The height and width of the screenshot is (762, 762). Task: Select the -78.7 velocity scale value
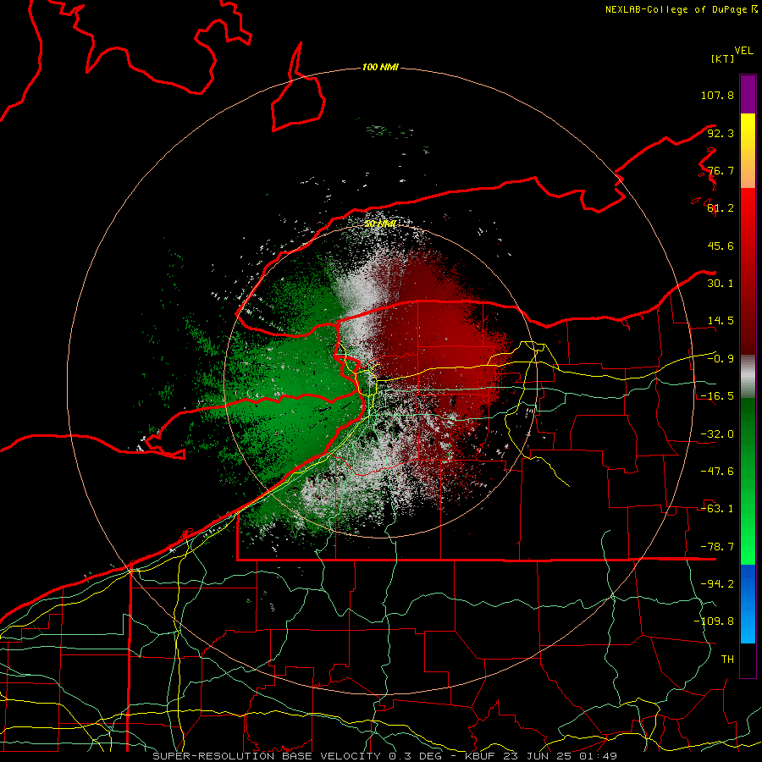click(717, 547)
